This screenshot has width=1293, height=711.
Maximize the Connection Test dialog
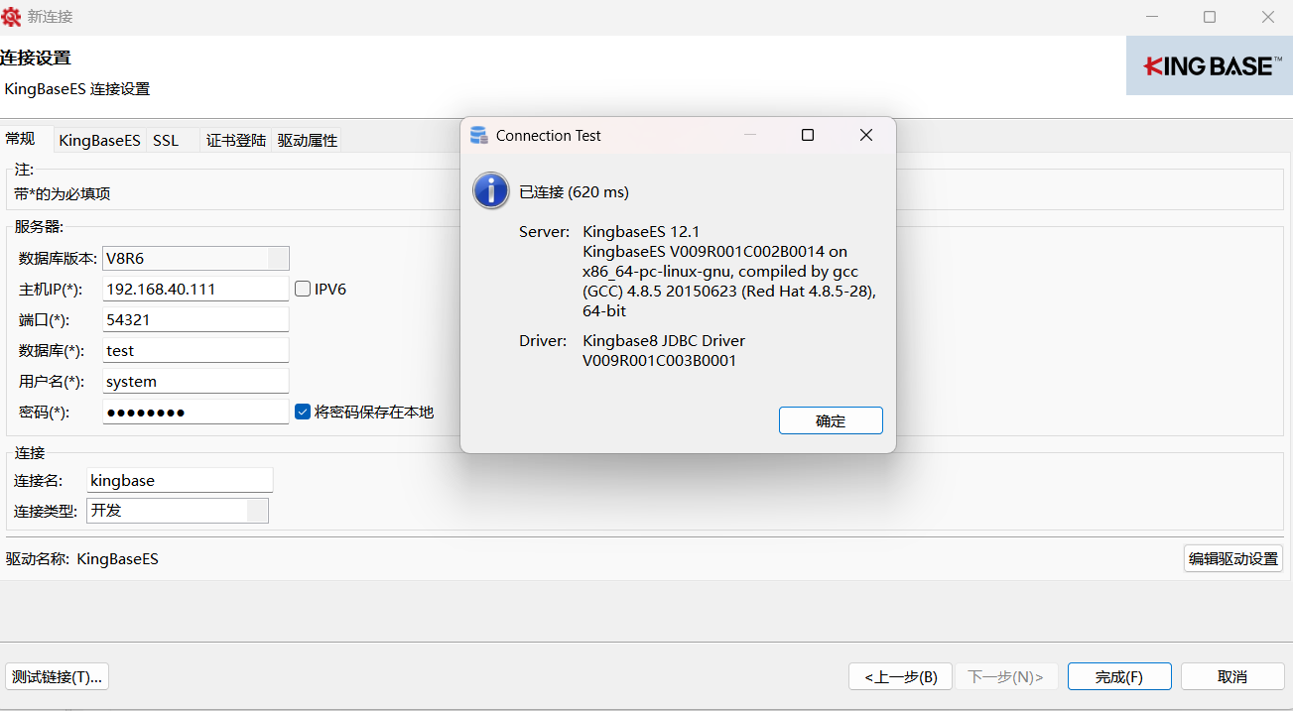808,136
